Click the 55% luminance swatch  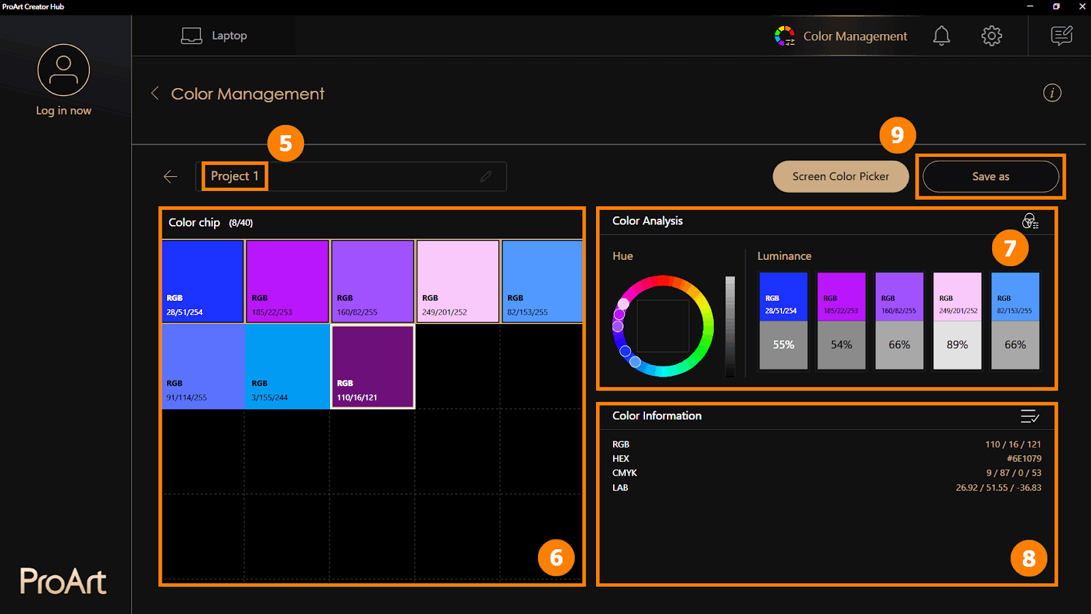click(x=783, y=345)
